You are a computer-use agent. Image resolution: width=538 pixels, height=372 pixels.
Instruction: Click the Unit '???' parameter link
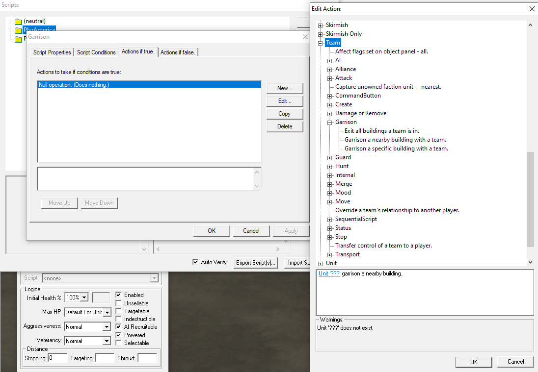(x=329, y=273)
